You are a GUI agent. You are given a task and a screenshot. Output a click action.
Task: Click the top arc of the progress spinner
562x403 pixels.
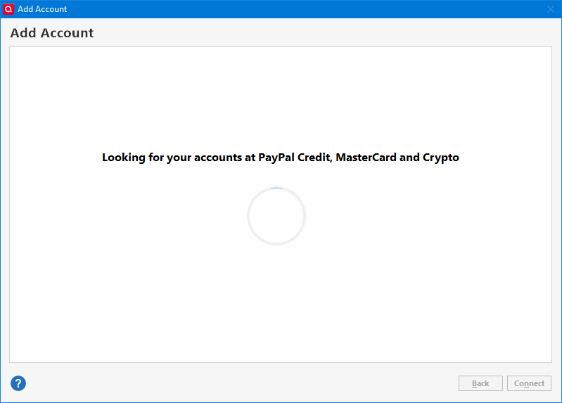click(x=276, y=188)
